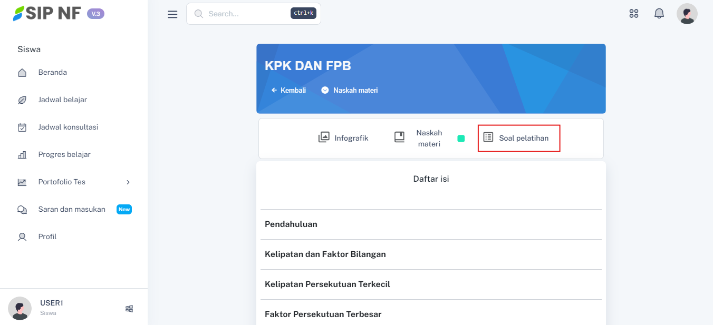The image size is (713, 325).
Task: Switch to the Infografik tab
Action: (343, 138)
